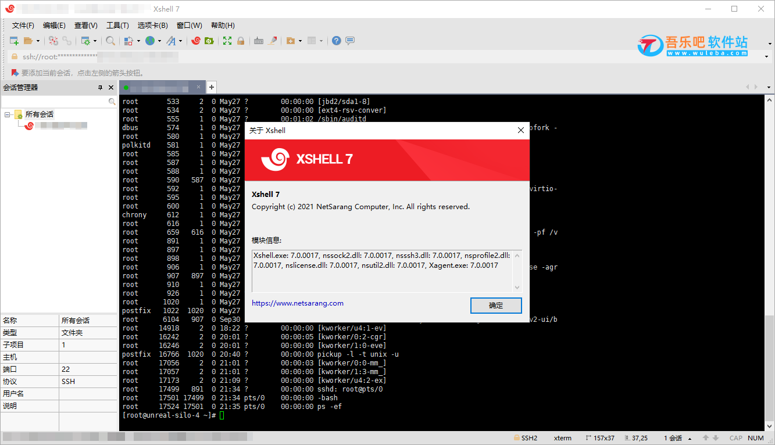Click the session manager search magnifier

[x=112, y=102]
